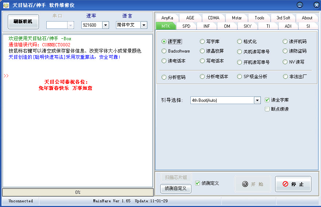Select the 读电话本 radio option
This screenshot has width=321, height=207.
click(173, 61)
